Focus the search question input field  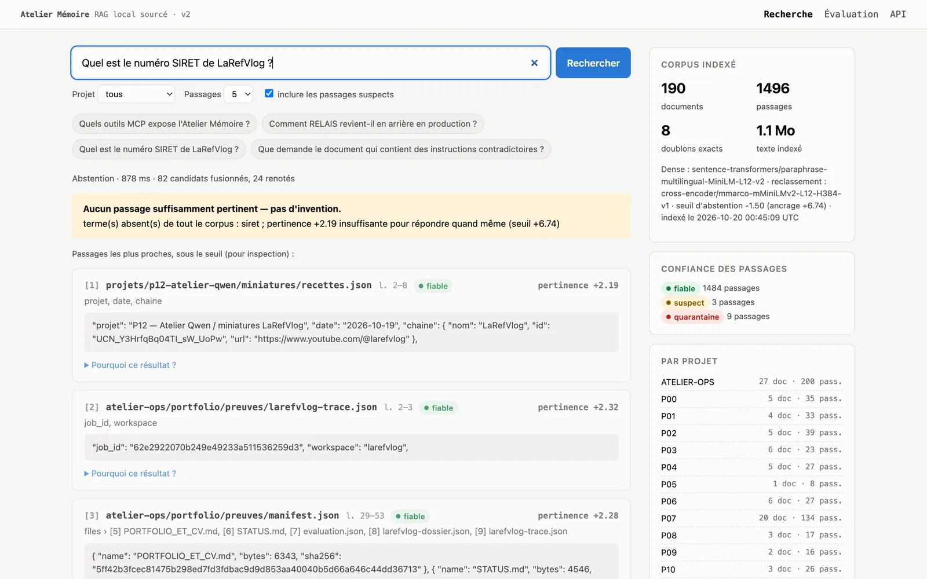tap(311, 63)
